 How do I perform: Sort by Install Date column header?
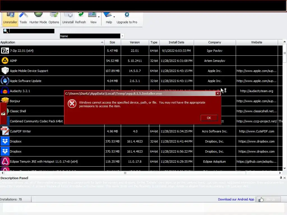177,42
